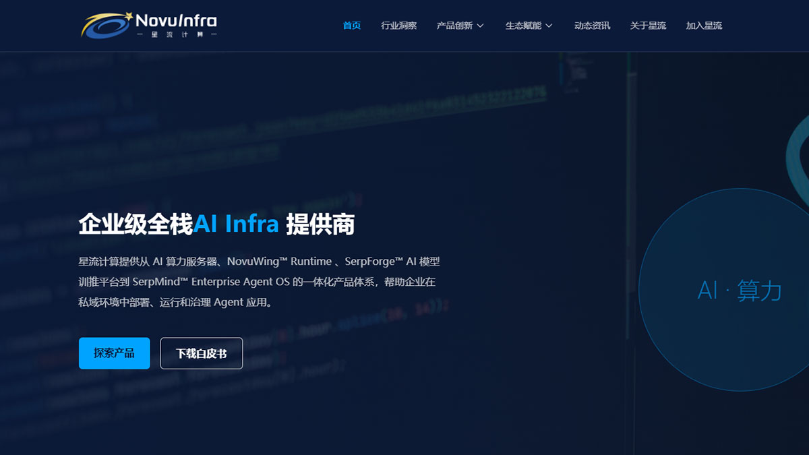Image resolution: width=809 pixels, height=455 pixels.
Task: Click the 企业级全栈AI Infra 提供商 headline
Action: (217, 224)
